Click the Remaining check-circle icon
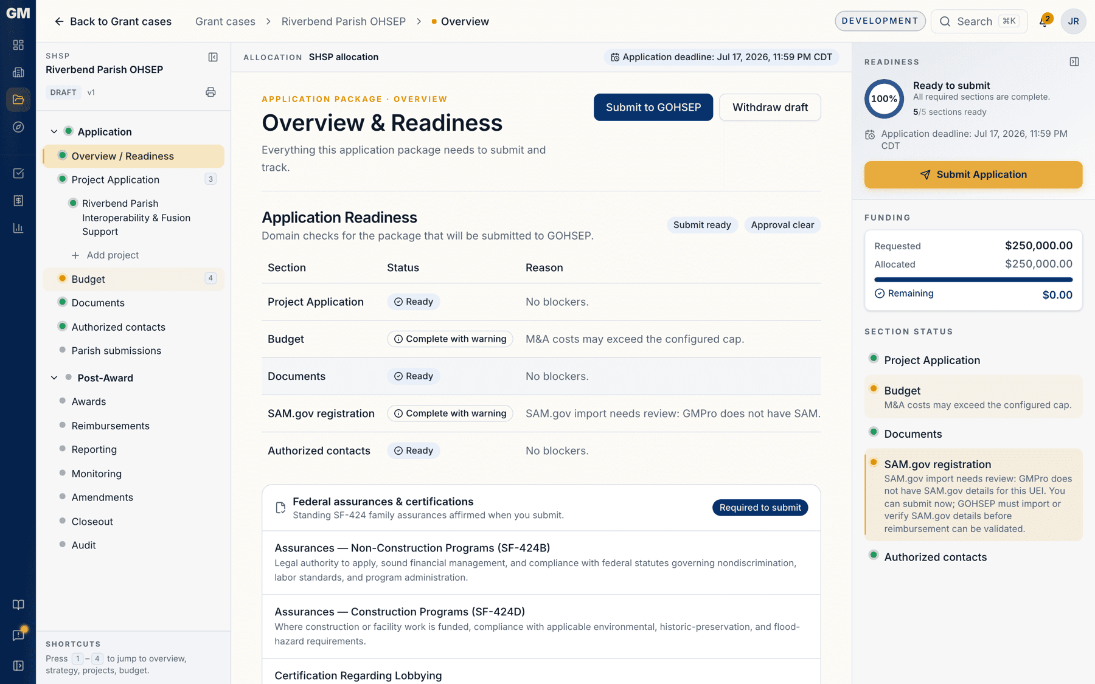Viewport: 1095px width, 684px height. coord(880,294)
